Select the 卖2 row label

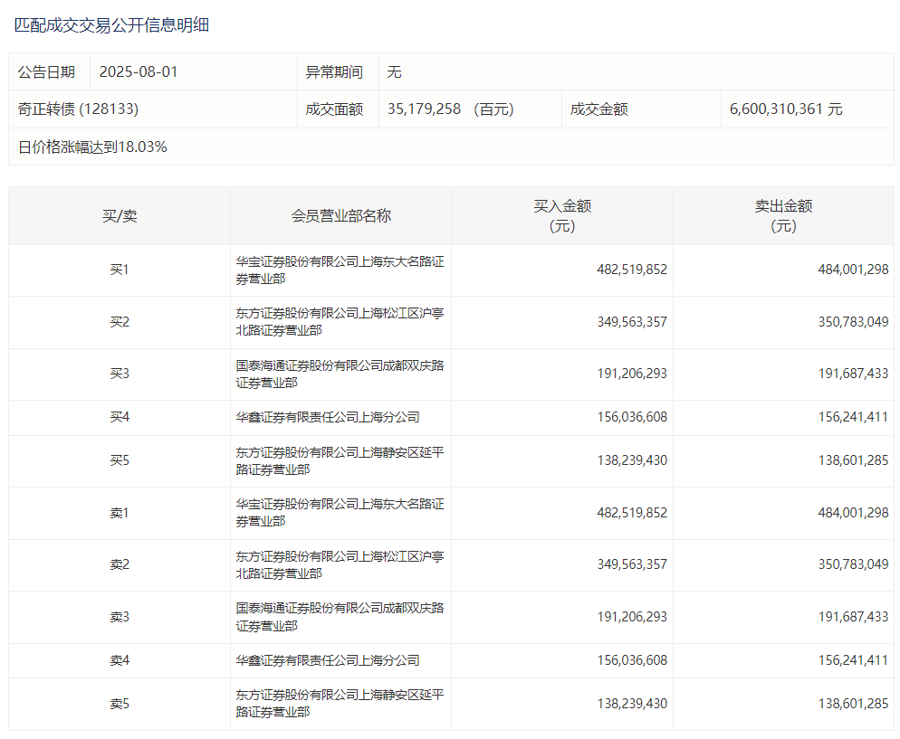point(120,564)
